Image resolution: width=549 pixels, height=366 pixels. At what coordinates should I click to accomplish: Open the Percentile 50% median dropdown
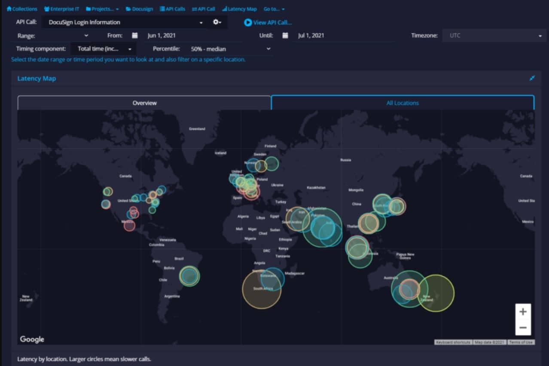pyautogui.click(x=230, y=49)
